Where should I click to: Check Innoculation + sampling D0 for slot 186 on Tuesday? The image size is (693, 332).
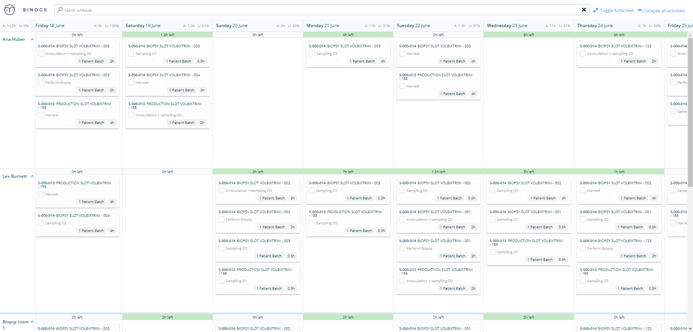click(x=402, y=281)
